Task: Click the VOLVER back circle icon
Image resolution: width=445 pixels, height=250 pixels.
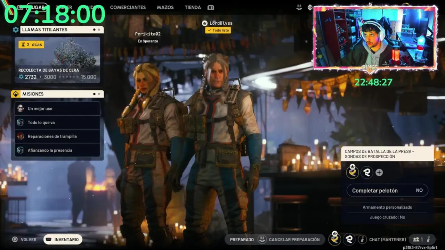Action: pyautogui.click(x=15, y=239)
